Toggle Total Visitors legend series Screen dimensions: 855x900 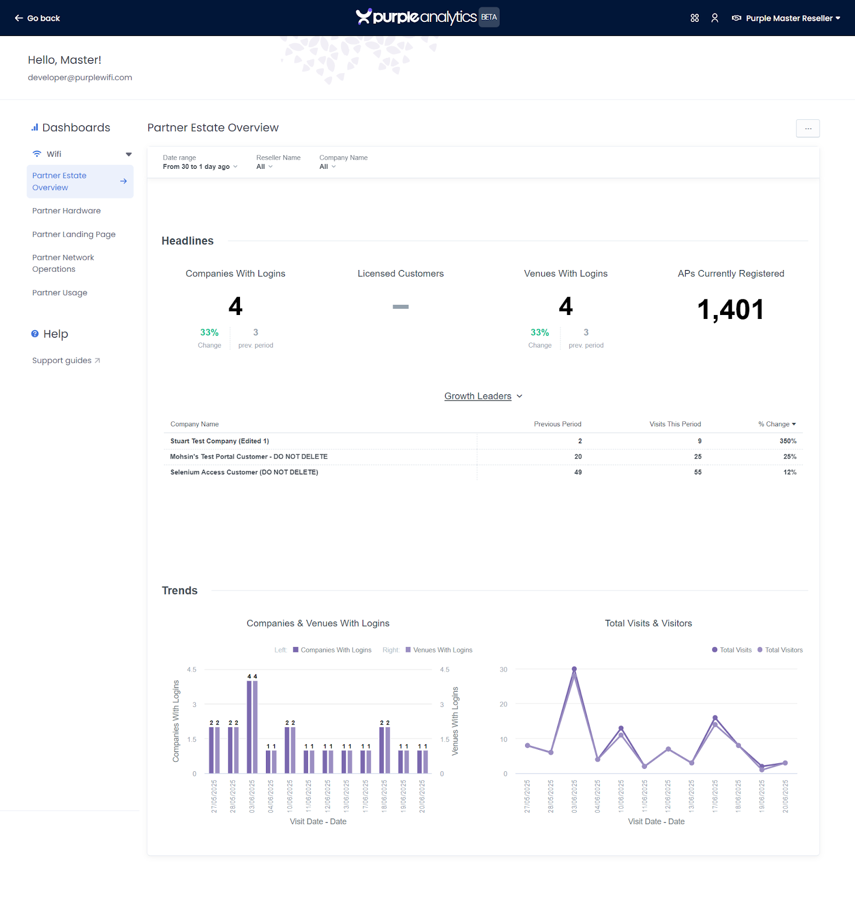click(780, 650)
